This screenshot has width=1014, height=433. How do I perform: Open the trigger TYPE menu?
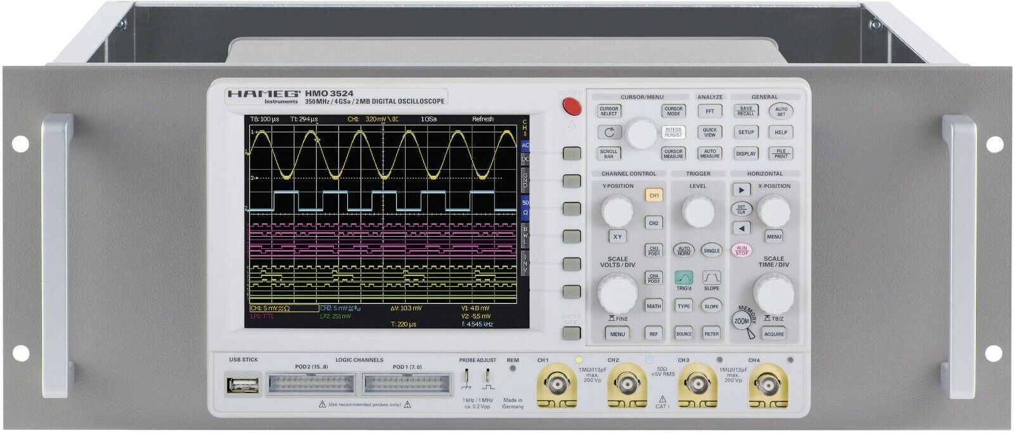tap(683, 306)
